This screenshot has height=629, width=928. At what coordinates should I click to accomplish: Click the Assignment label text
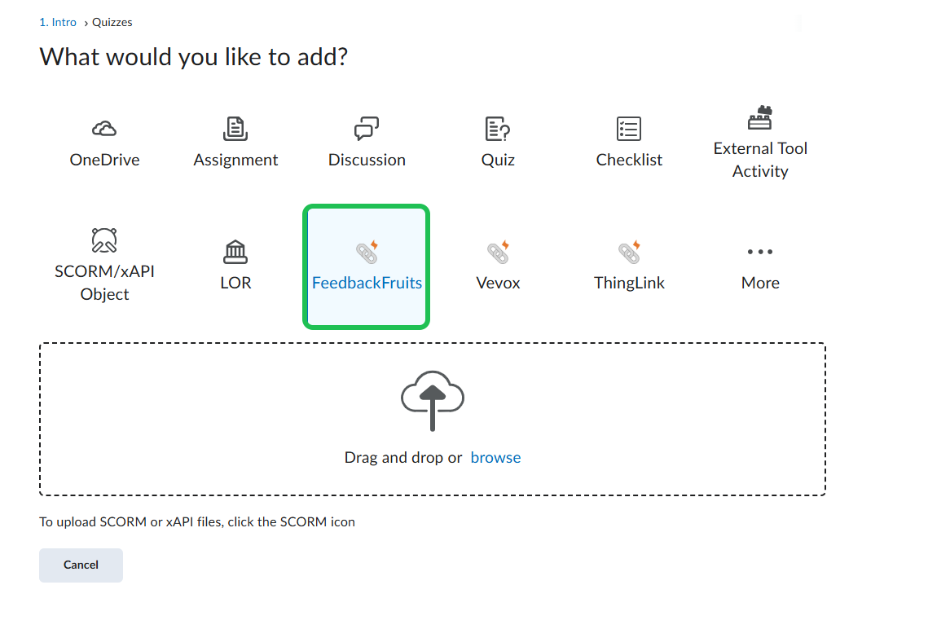pyautogui.click(x=235, y=161)
